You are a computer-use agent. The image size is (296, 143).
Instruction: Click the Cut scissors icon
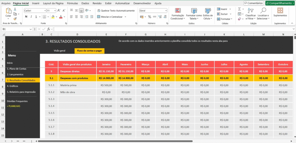(15, 9)
